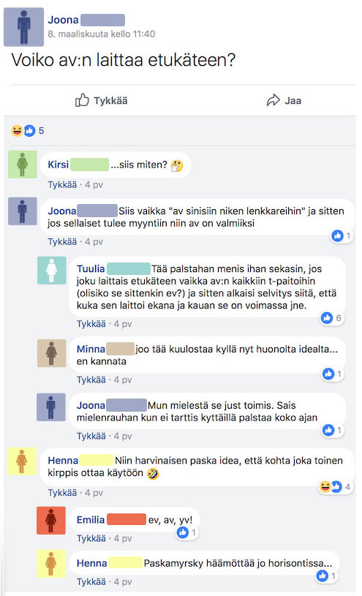Click Emilia's red avatar icon
This screenshot has width=362, height=596.
pos(51,521)
